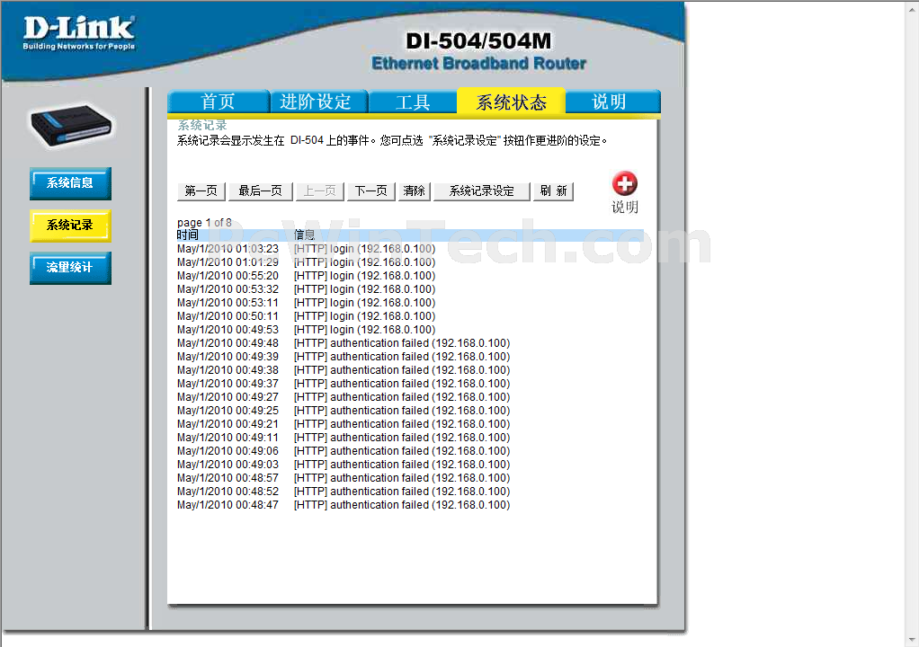Select the 系统状态 tab
This screenshot has width=919, height=647.
[511, 102]
